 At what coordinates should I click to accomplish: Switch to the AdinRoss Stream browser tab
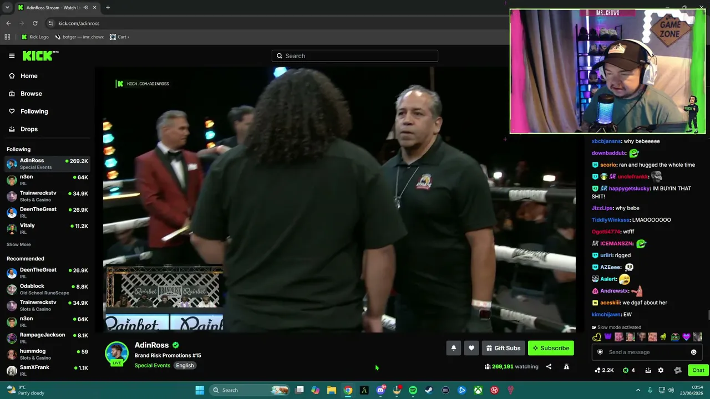57,8
